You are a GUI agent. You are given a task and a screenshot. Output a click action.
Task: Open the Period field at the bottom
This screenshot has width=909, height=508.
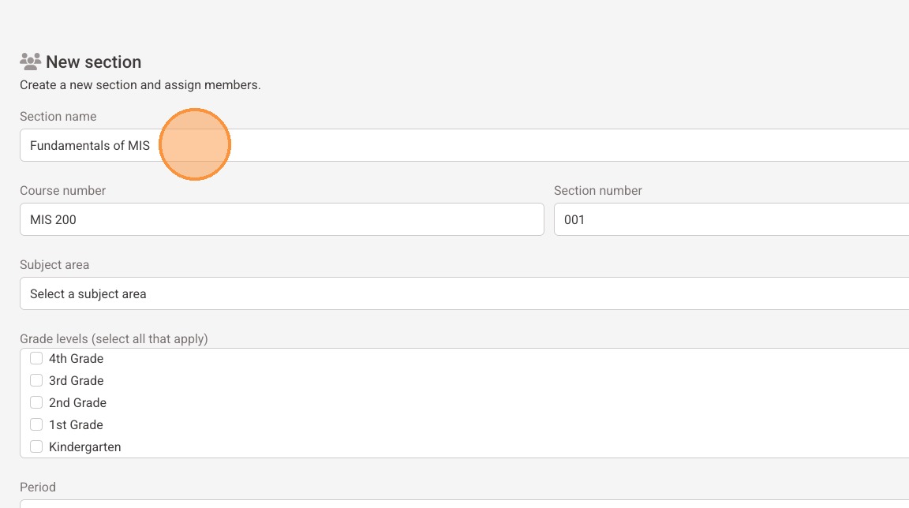(x=464, y=503)
